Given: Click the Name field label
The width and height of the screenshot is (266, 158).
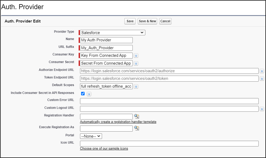Looking at the screenshot, I should (x=70, y=39).
